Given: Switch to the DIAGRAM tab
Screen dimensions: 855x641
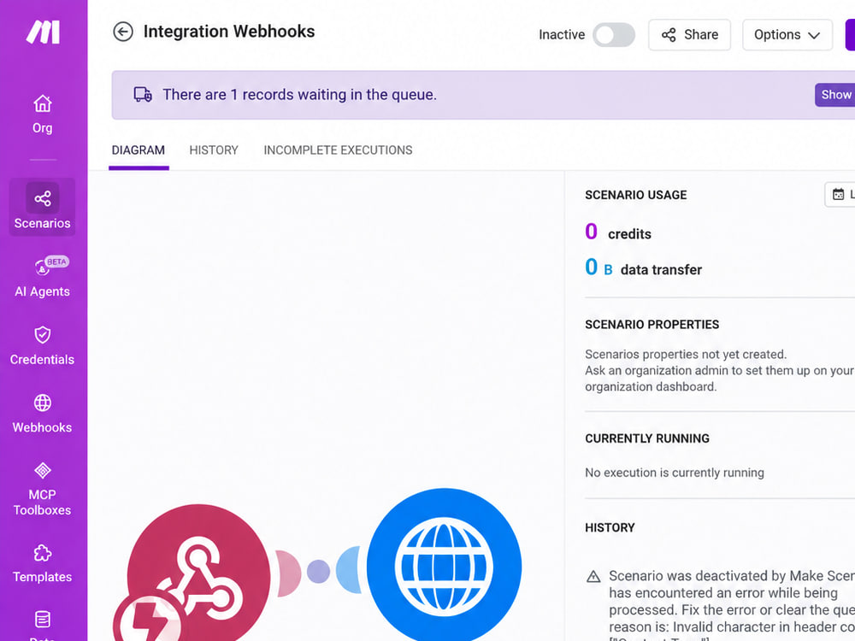Looking at the screenshot, I should click(x=139, y=150).
